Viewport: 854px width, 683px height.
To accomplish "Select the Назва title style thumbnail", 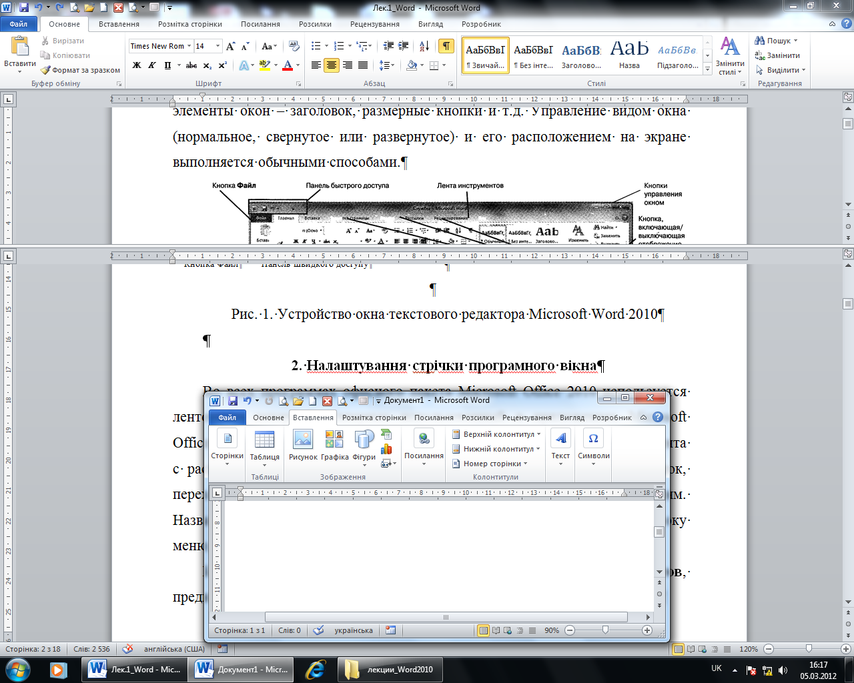I will pyautogui.click(x=629, y=55).
